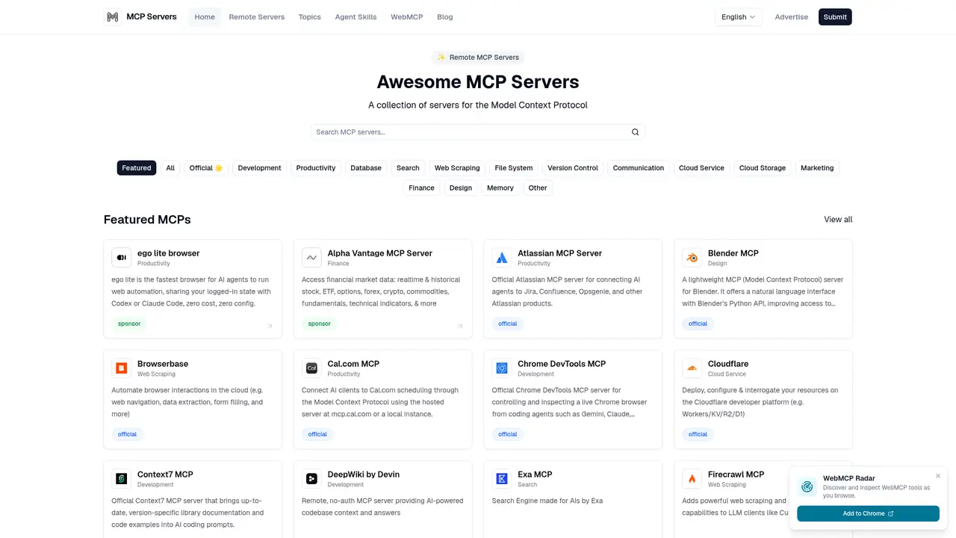Open the ego lite browser card icon
This screenshot has width=956, height=538.
coord(121,258)
